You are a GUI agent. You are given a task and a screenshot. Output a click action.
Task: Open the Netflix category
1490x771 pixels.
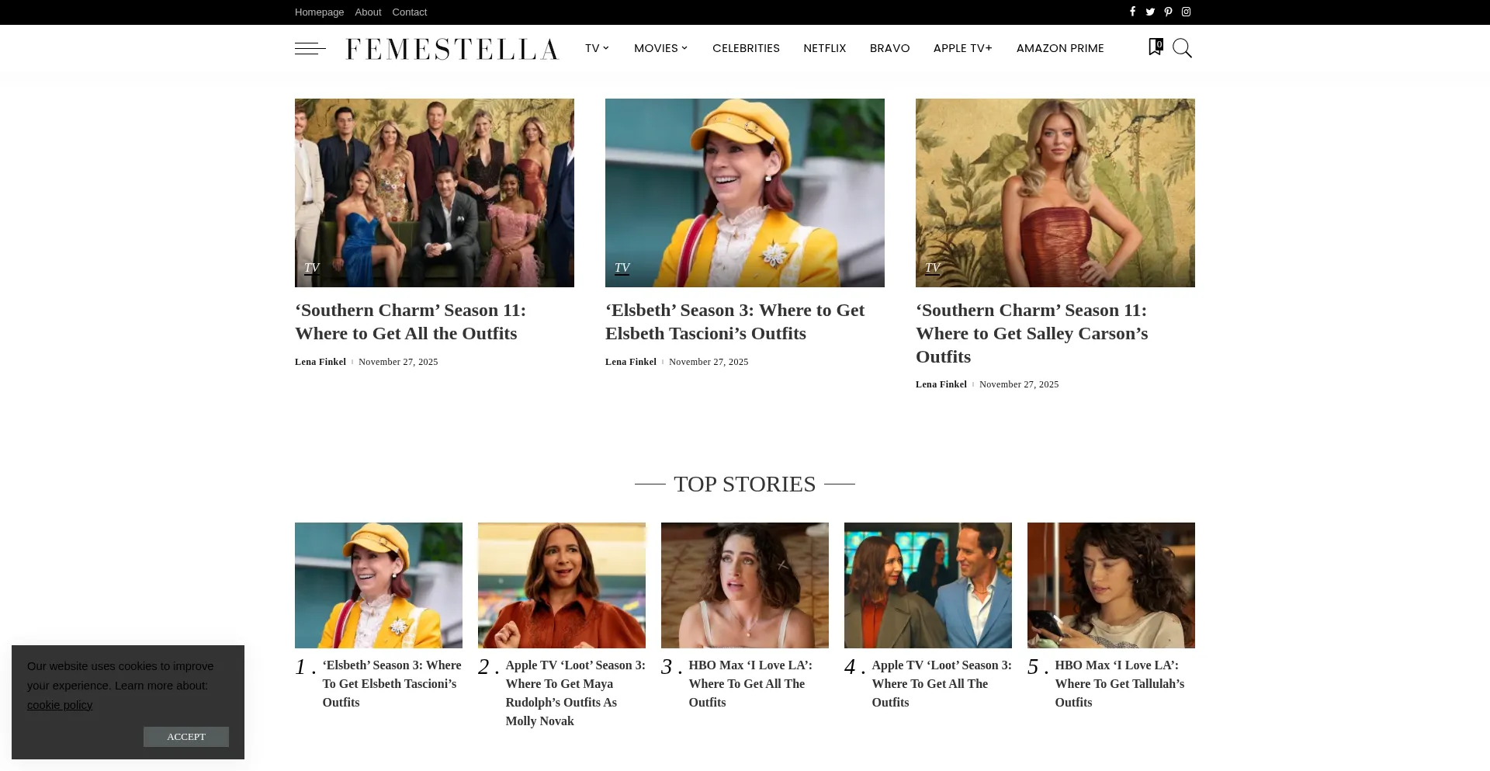(x=824, y=48)
